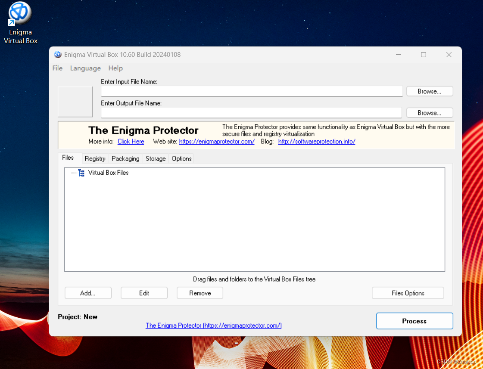The image size is (483, 369).
Task: Click the Enigma Virtual Box title bar icon
Action: pyautogui.click(x=58, y=55)
